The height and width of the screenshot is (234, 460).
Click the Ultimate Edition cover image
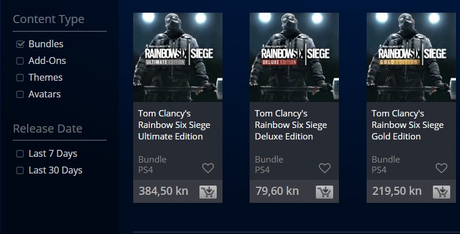[178, 57]
